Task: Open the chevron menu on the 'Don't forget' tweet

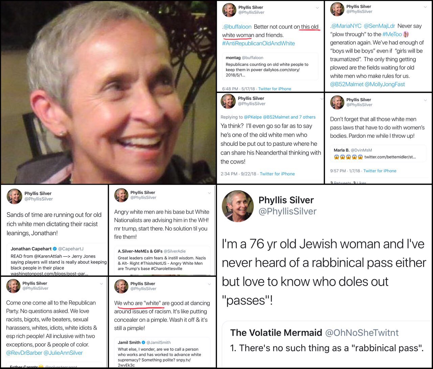Action: (425, 100)
